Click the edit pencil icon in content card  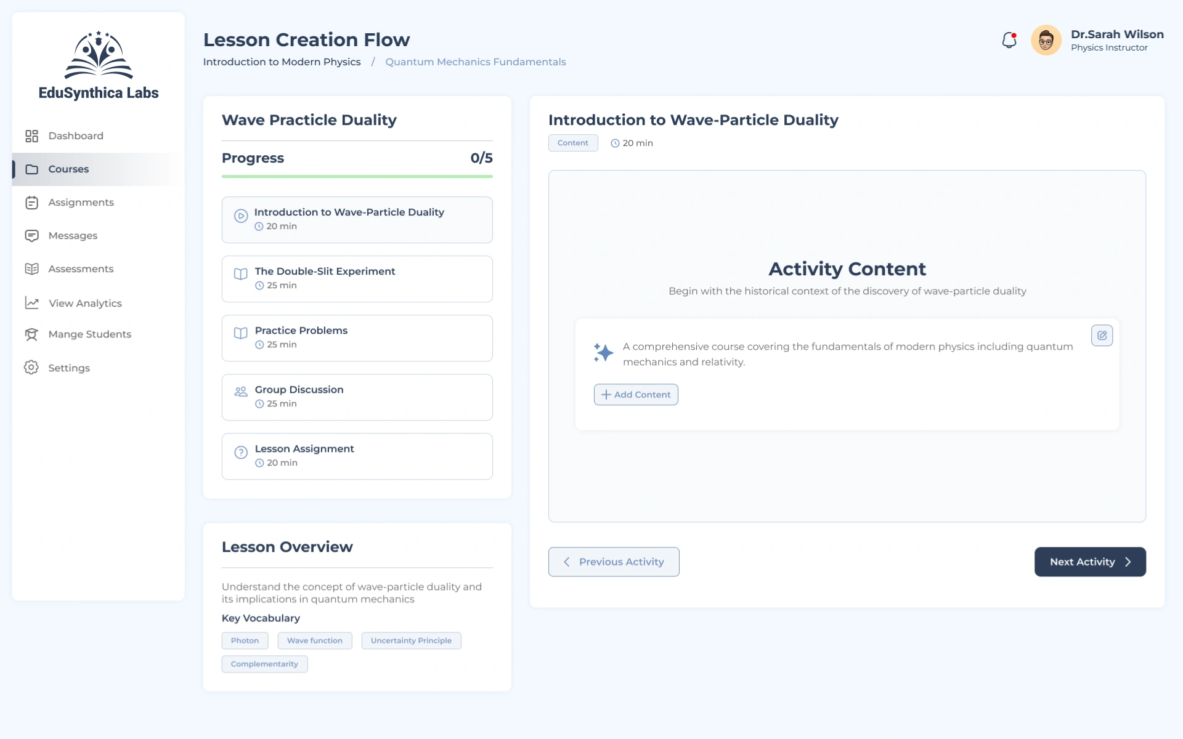(x=1102, y=336)
